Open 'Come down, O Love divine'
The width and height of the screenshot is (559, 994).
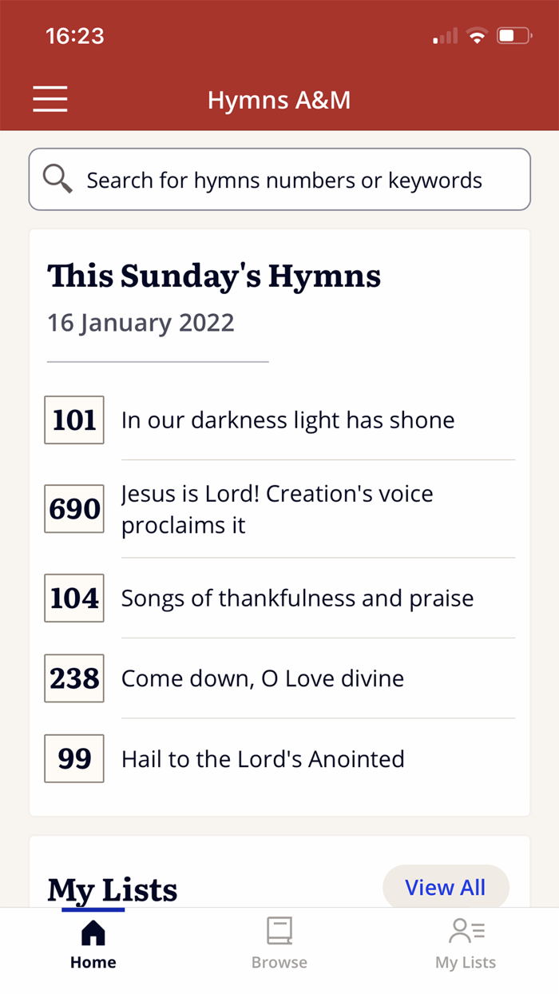[x=262, y=678]
